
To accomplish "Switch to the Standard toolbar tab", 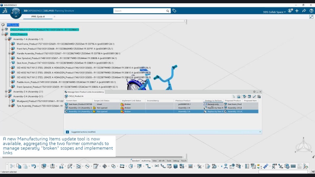I will coord(136,161).
